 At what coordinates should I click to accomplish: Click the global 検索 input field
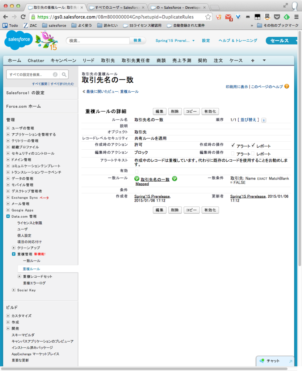coord(98,41)
